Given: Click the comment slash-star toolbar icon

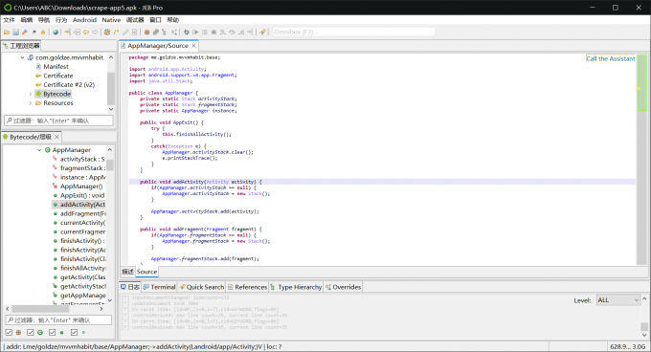Looking at the screenshot, I should (116, 32).
